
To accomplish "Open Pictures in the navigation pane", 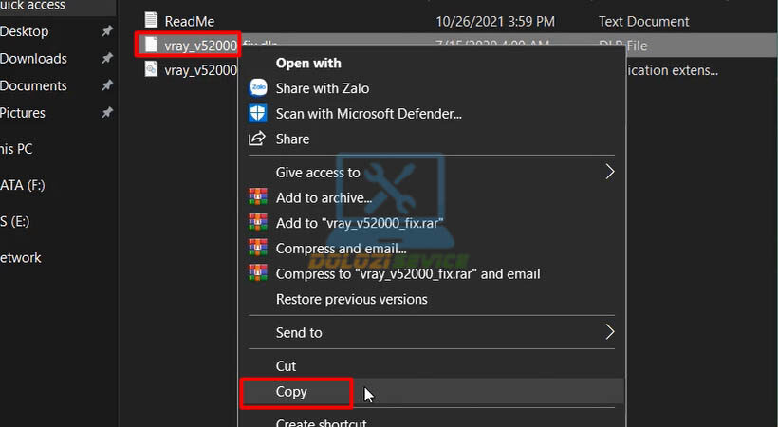I will (x=23, y=112).
